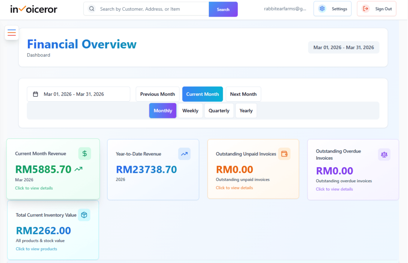Toggle the Quarterly reporting view
This screenshot has width=408, height=263.
(x=219, y=110)
